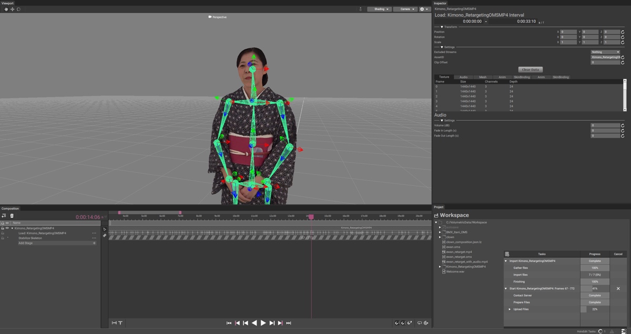Image resolution: width=631 pixels, height=334 pixels.
Task: Jump to the end of the timeline
Action: (289, 323)
